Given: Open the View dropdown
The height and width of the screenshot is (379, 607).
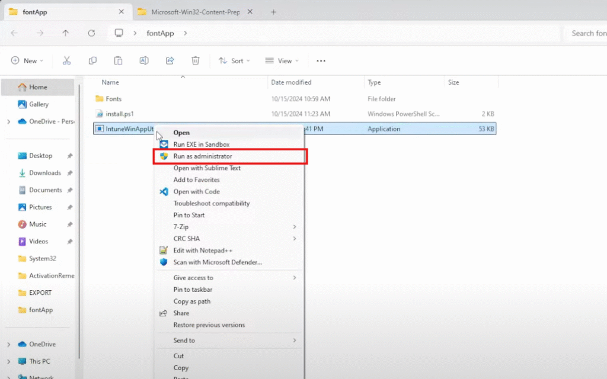Looking at the screenshot, I should pyautogui.click(x=282, y=61).
